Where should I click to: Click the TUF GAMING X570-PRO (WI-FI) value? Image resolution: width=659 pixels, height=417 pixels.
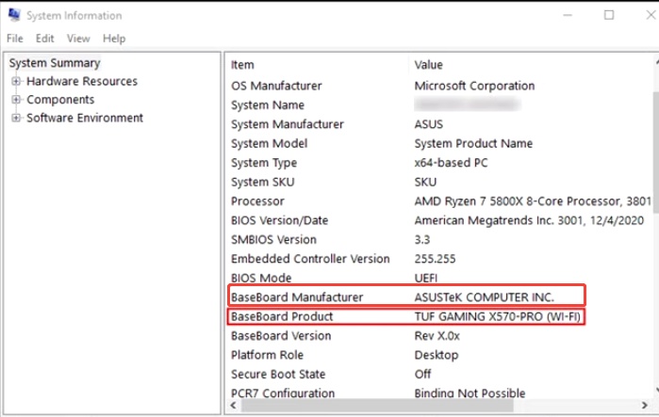click(x=497, y=316)
